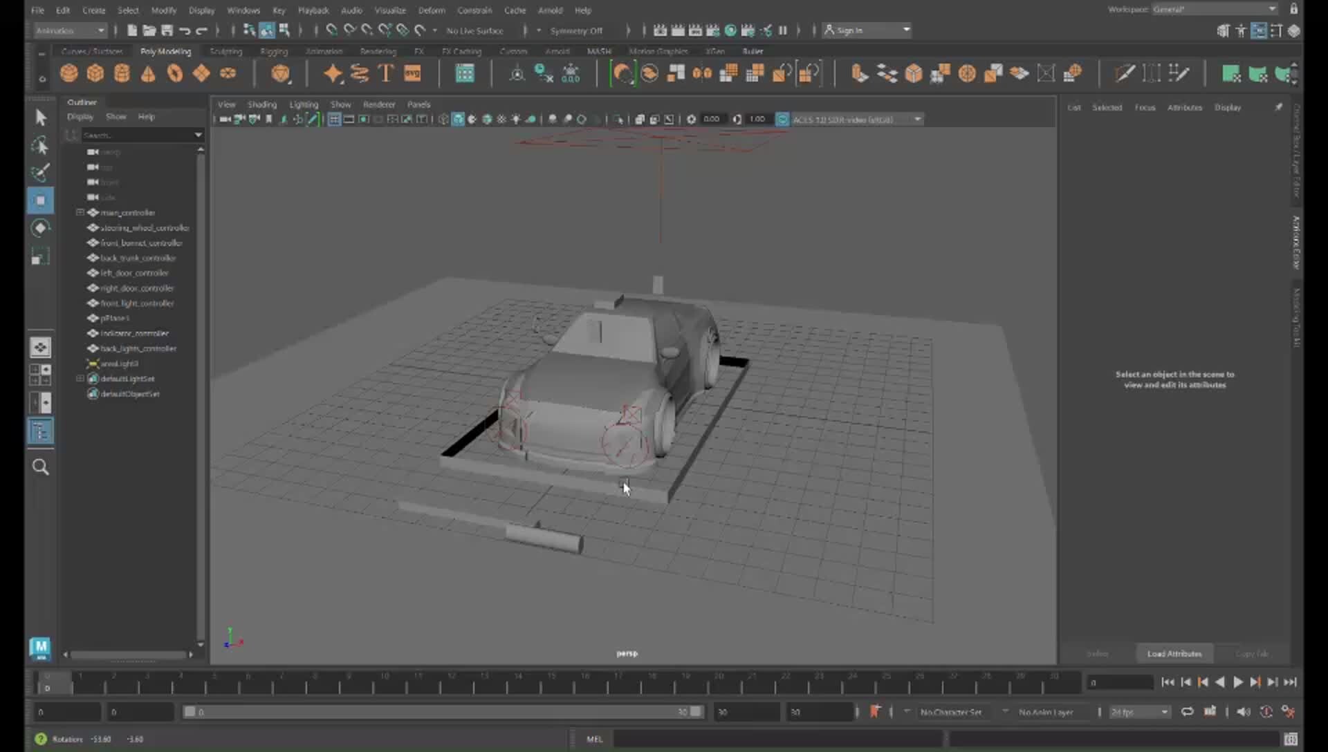Open the Outliner icon in the toolbox sidebar
Image resolution: width=1328 pixels, height=752 pixels.
(40, 431)
